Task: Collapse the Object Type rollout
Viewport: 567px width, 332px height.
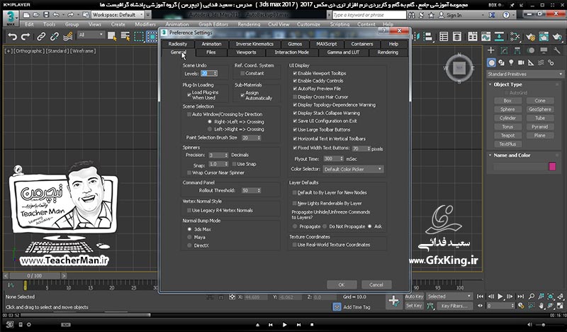Action: 507,84
